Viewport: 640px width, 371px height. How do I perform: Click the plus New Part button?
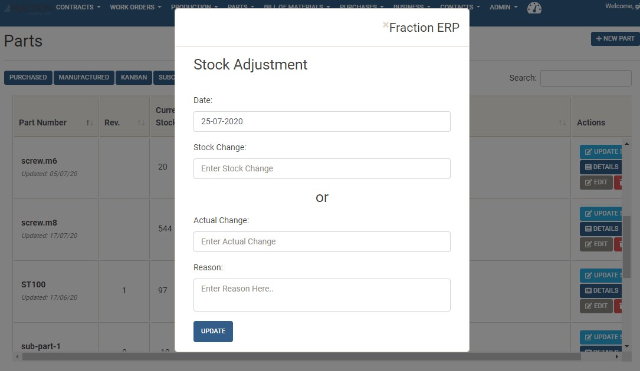point(615,38)
